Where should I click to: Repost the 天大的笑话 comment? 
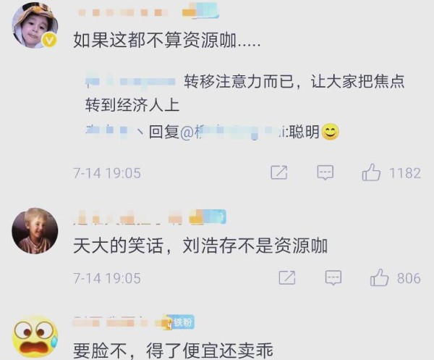287,277
